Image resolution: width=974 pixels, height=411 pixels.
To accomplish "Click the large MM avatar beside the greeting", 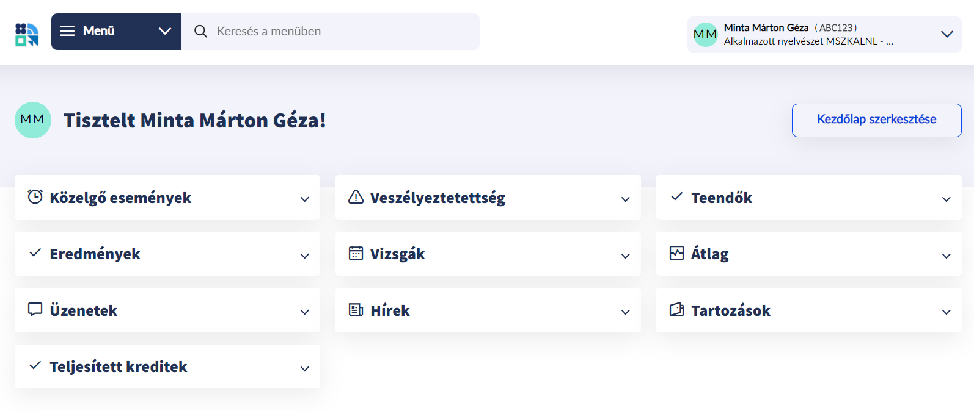I will 33,120.
